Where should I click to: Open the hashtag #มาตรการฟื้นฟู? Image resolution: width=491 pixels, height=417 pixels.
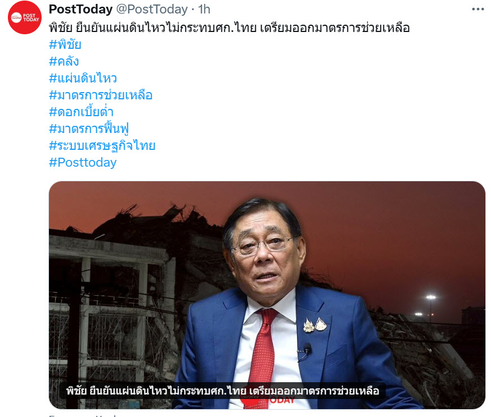[89, 129]
